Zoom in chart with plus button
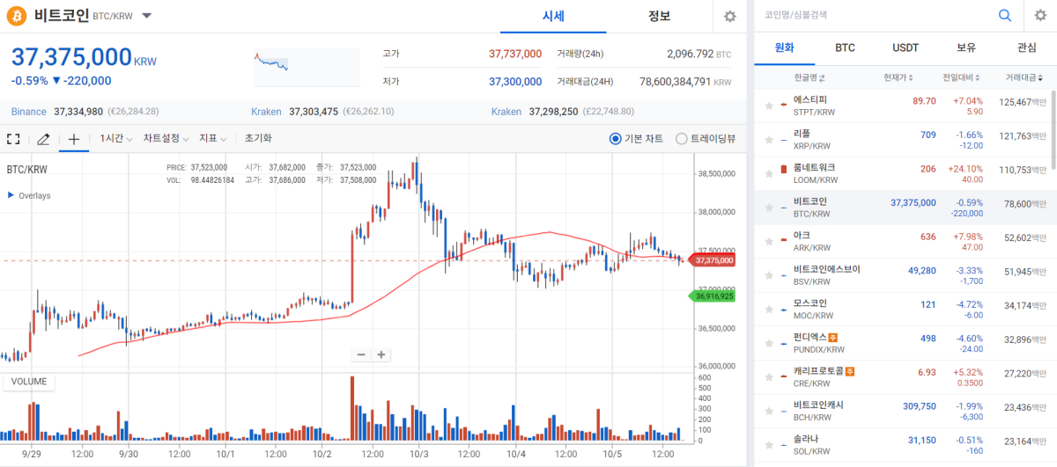The image size is (1057, 467). [381, 354]
